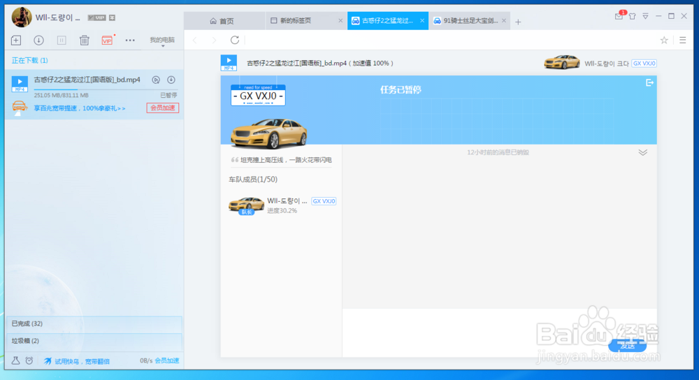Open scheduled tasks alarm clock icon
The height and width of the screenshot is (380, 699).
[29, 360]
